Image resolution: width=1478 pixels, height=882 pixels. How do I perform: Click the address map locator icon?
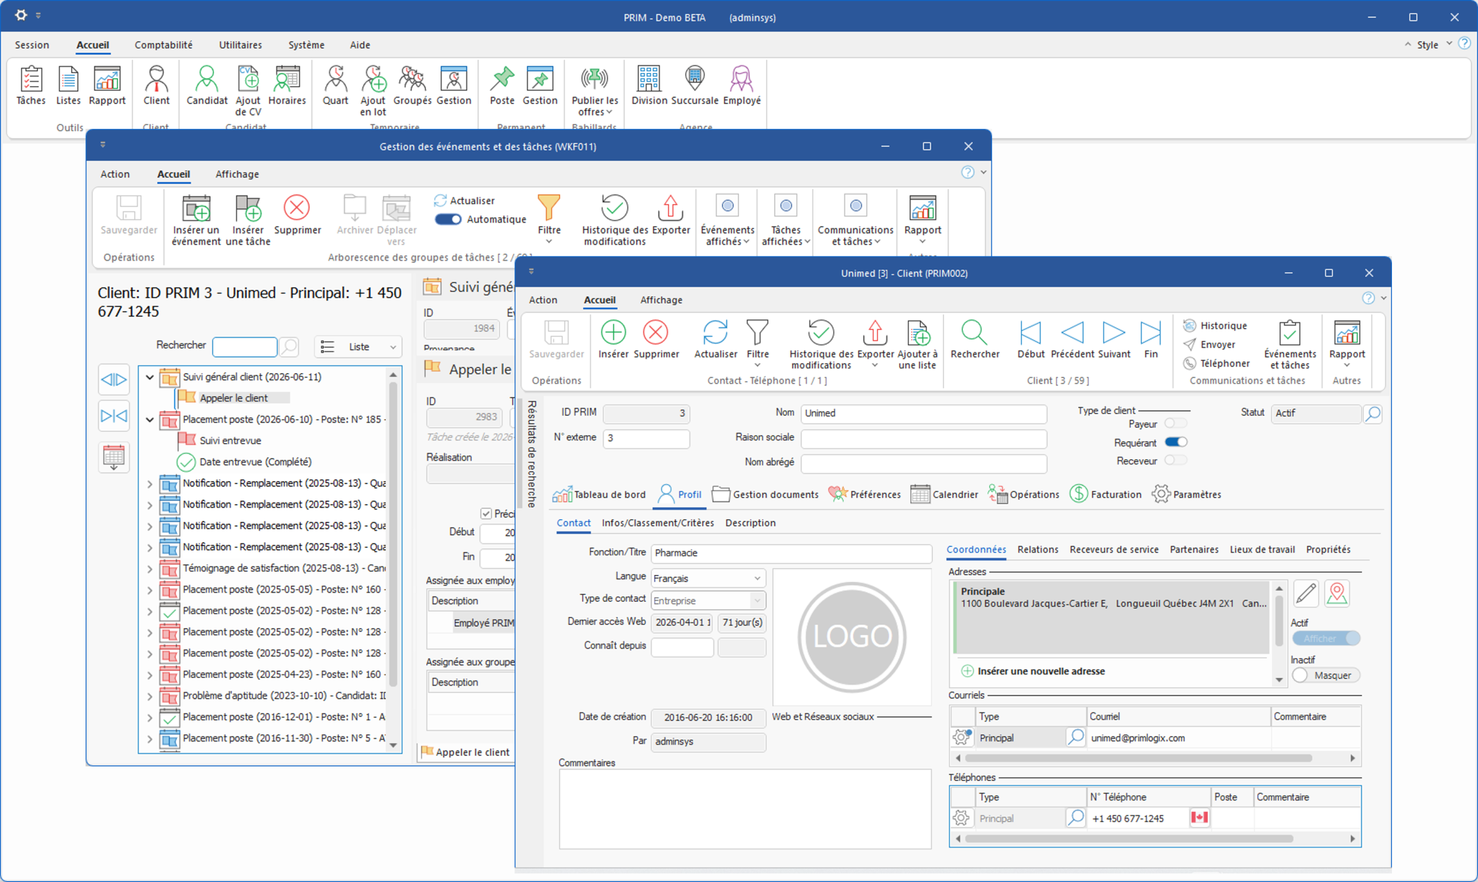[1337, 593]
